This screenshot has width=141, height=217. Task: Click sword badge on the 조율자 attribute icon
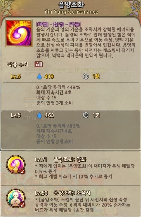pyautogui.click(x=22, y=205)
